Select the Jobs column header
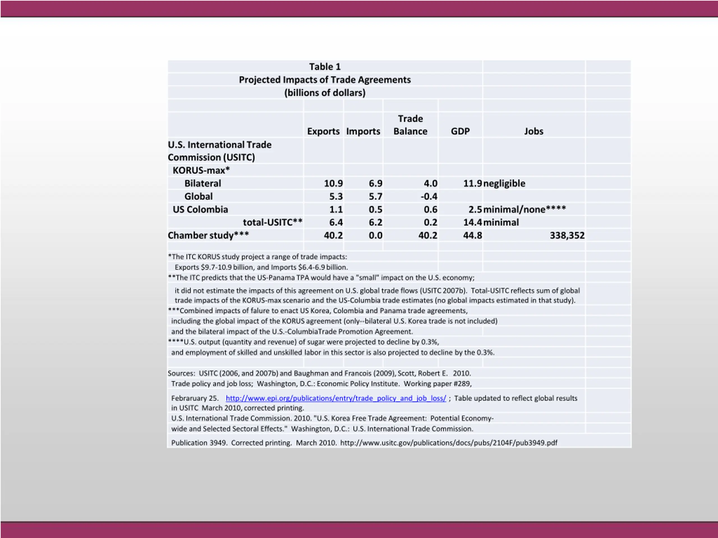718x538 pixels. pos(534,131)
